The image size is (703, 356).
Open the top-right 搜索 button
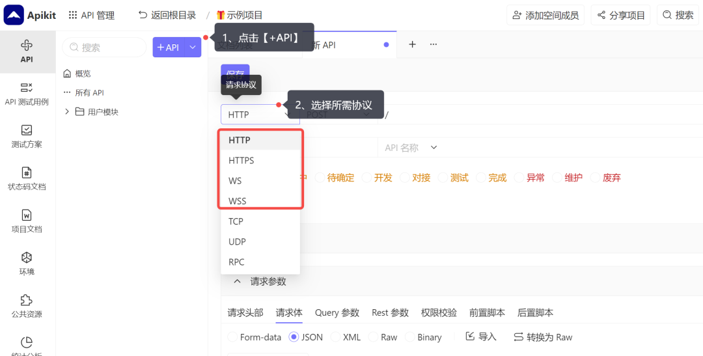tap(678, 15)
